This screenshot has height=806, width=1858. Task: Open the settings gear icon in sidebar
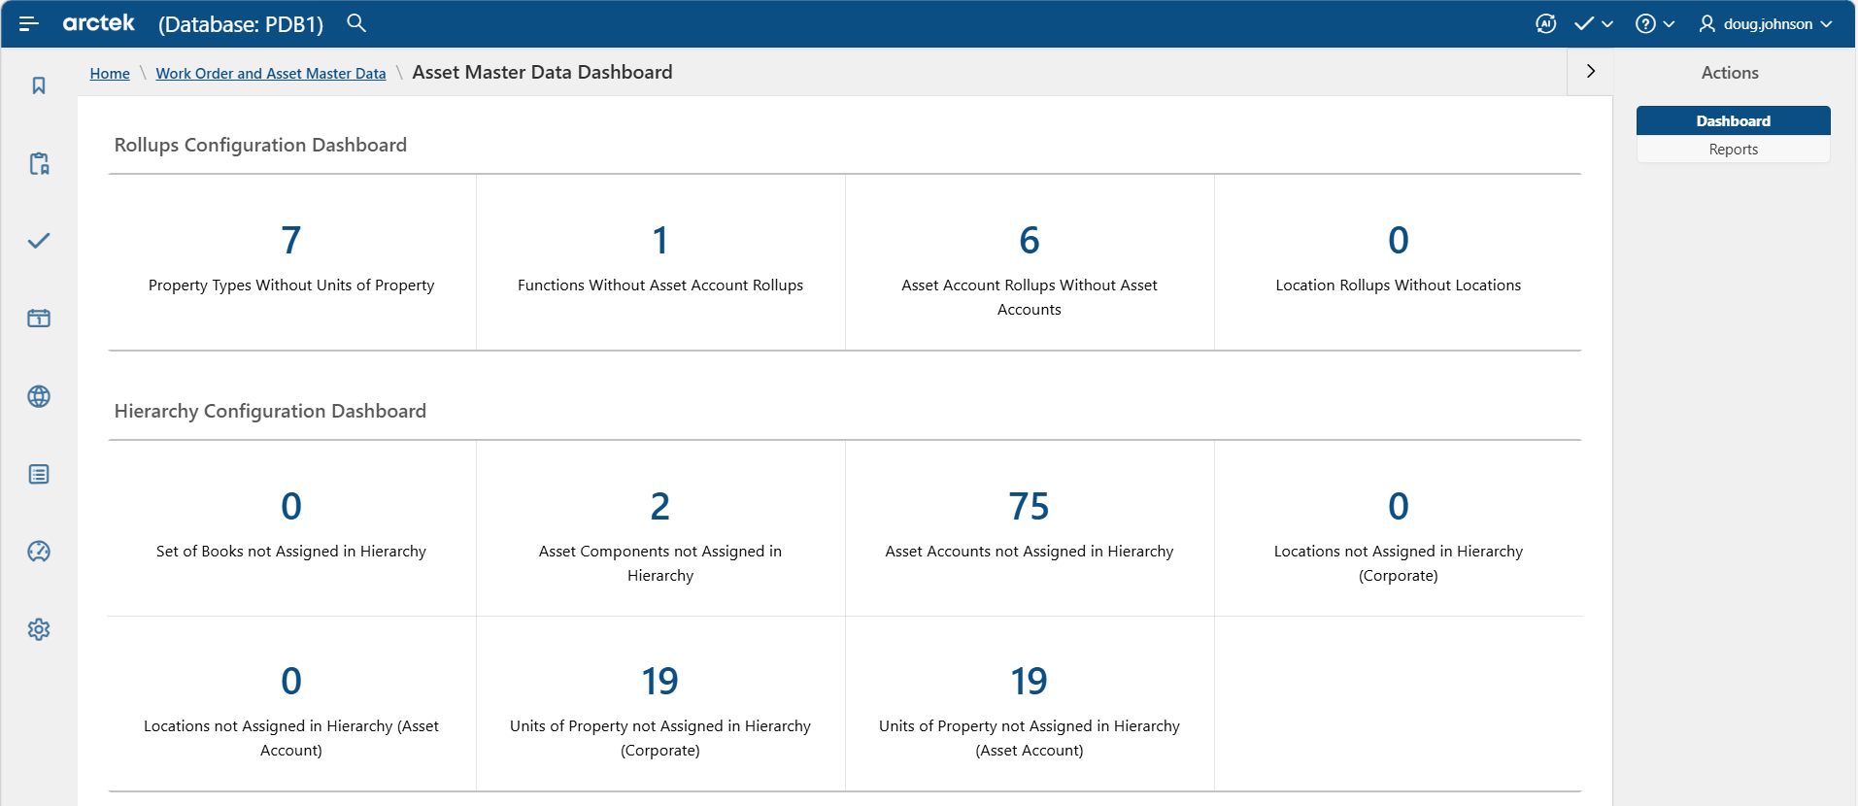39,629
